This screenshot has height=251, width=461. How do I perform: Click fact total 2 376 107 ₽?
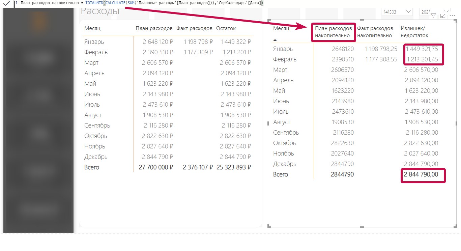coord(198,167)
